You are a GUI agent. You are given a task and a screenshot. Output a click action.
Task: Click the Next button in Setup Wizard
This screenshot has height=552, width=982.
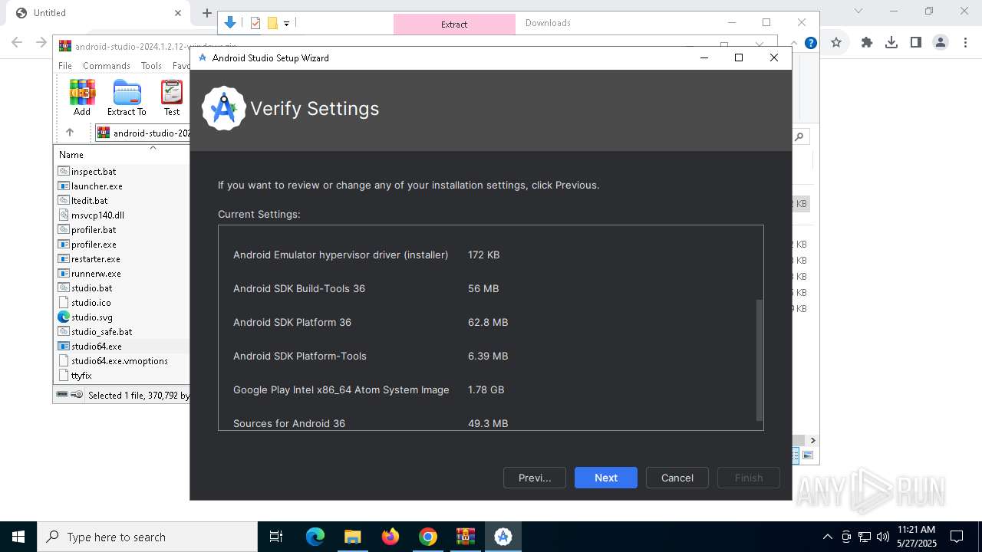tap(605, 478)
